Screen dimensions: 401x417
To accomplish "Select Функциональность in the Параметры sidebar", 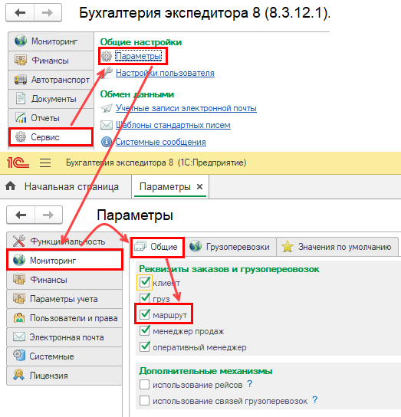I will (64, 241).
